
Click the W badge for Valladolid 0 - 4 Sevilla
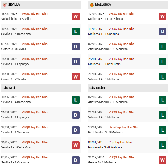click(76, 16)
